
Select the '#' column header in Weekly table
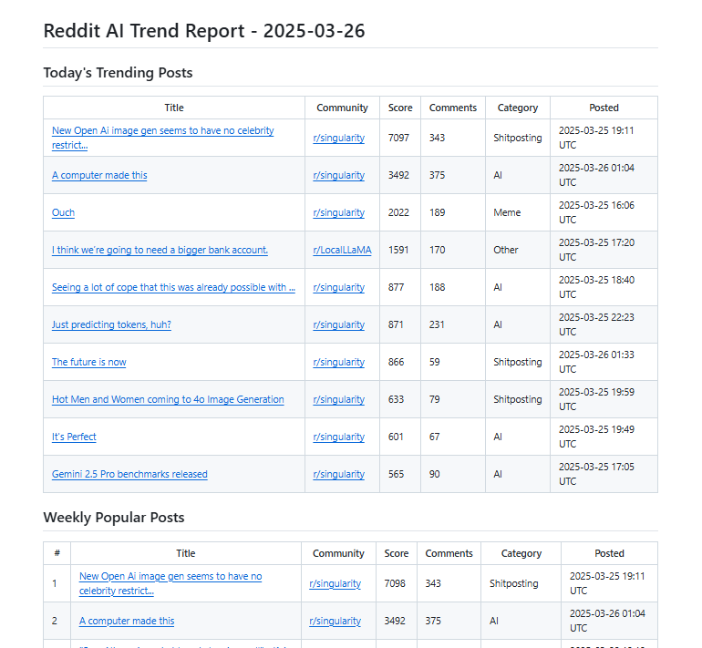[x=57, y=553]
